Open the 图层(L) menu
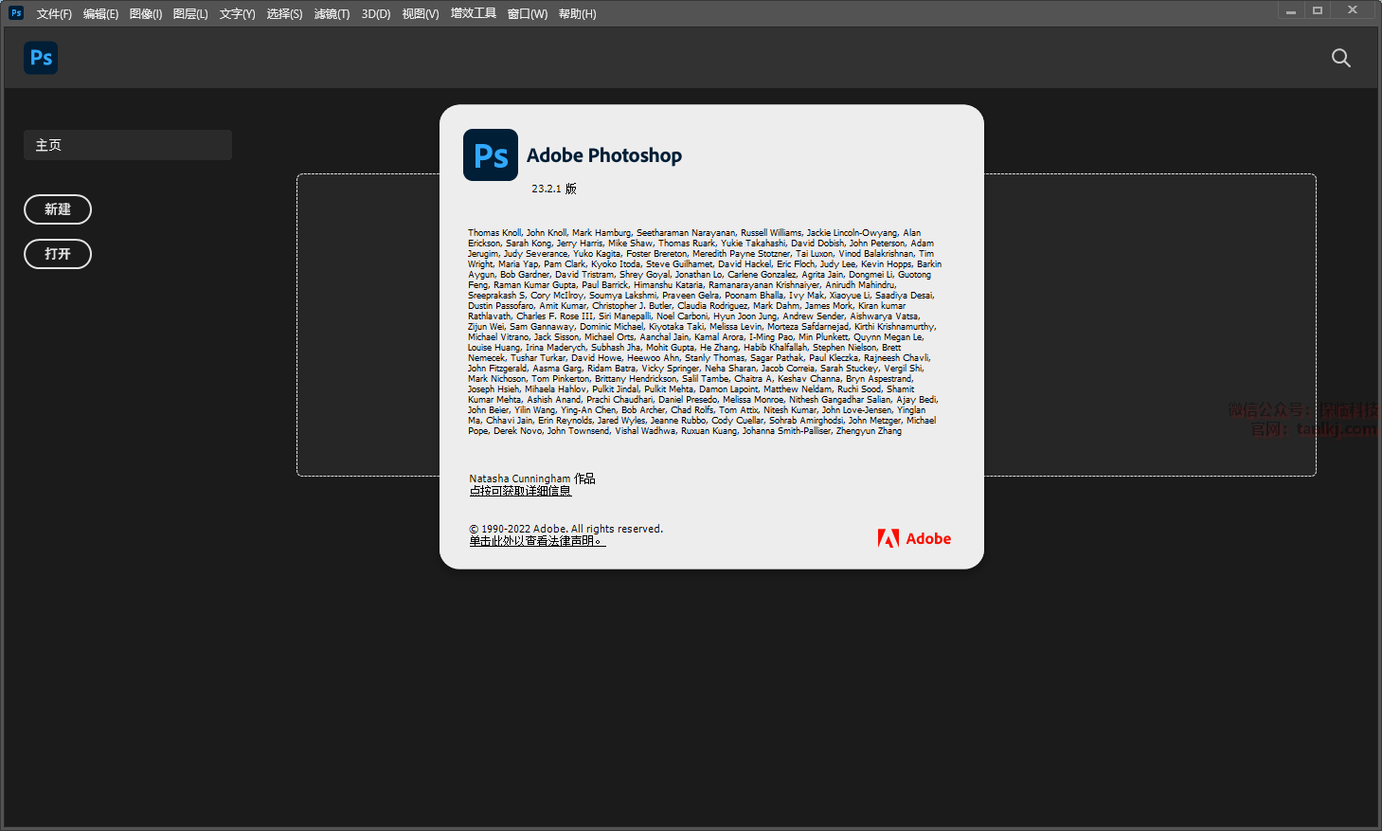 [190, 14]
